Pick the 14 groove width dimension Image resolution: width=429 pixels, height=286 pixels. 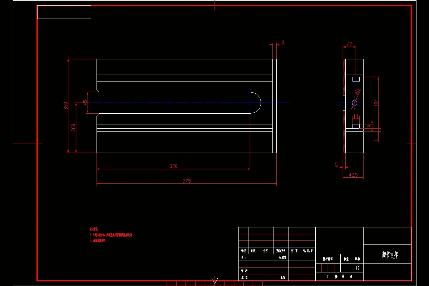(x=356, y=116)
